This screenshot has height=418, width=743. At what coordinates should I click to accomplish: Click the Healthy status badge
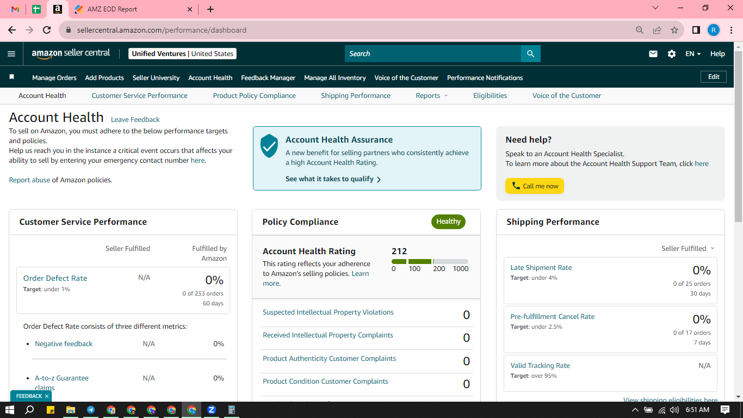pyautogui.click(x=448, y=222)
